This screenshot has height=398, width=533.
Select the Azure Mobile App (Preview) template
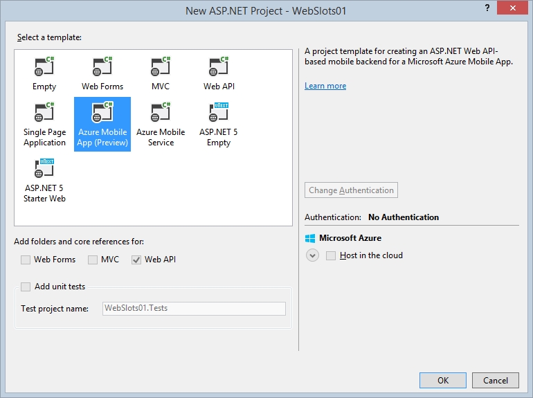coord(102,124)
